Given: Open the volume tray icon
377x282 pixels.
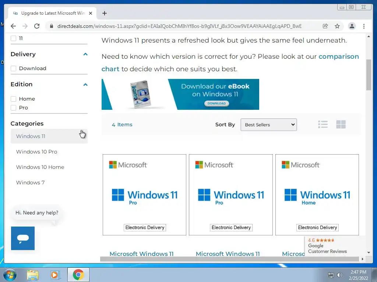Looking at the screenshot, I should coord(340,275).
